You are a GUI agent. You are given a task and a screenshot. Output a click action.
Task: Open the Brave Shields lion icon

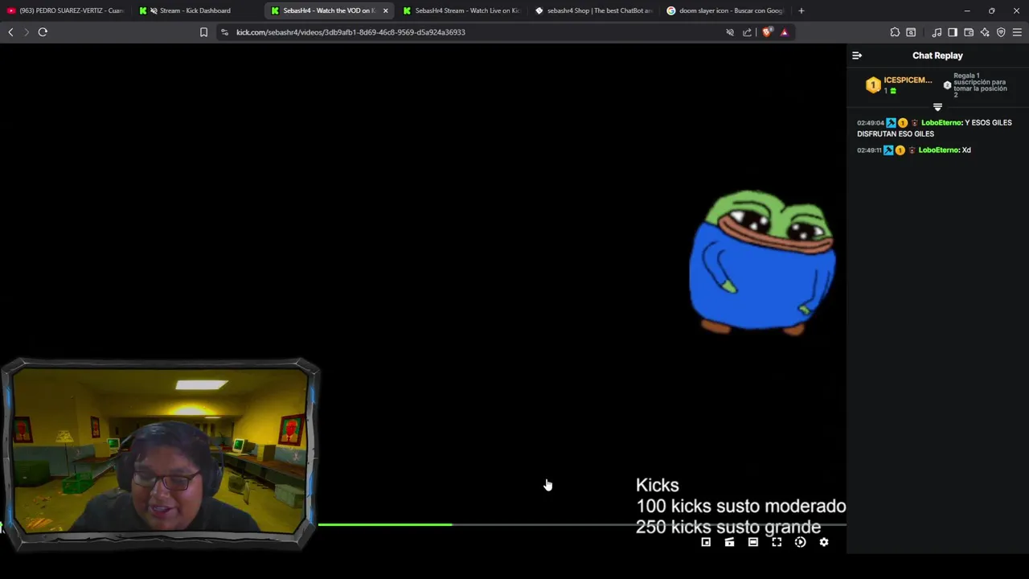click(767, 32)
